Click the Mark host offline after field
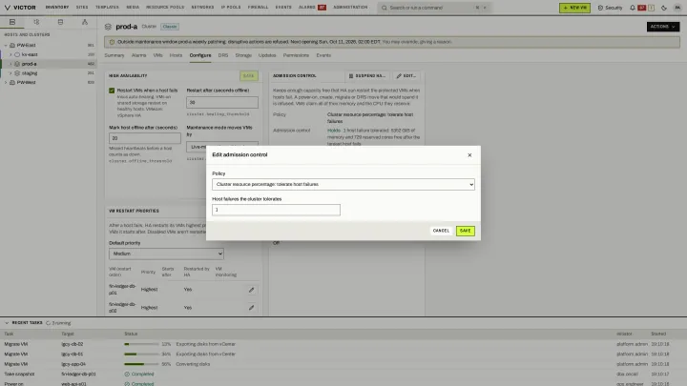 click(145, 138)
